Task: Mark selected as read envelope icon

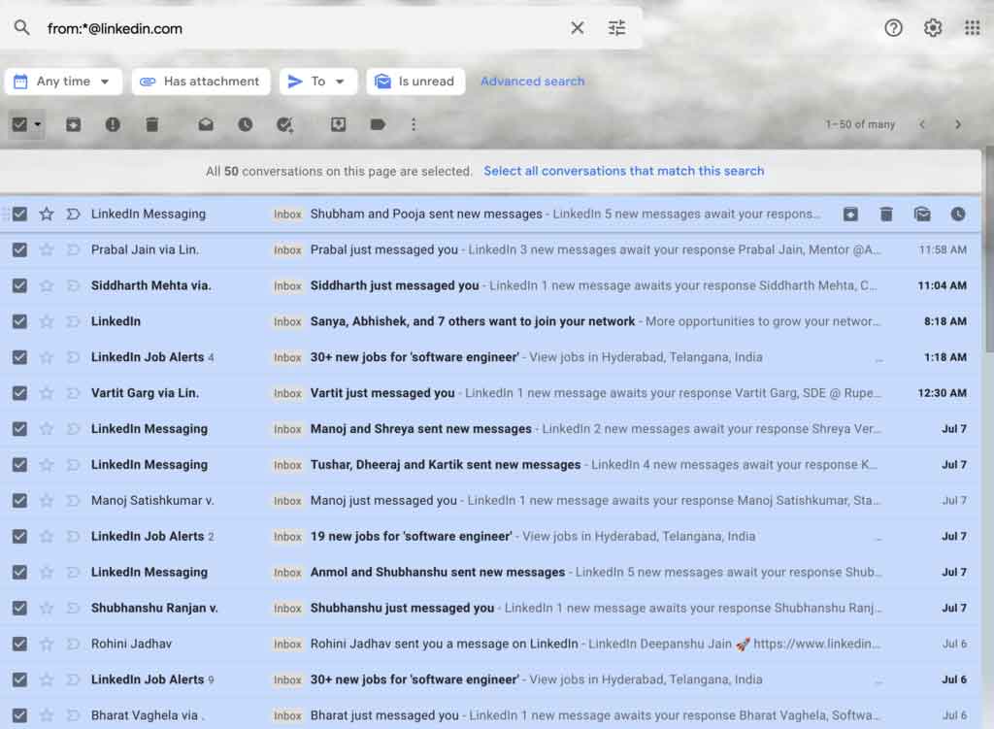Action: click(206, 124)
